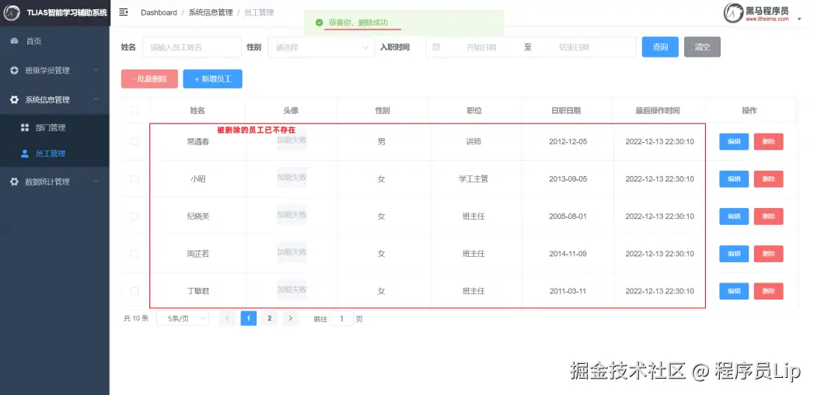Click the 结束日期 end date field
This screenshot has width=814, height=395.
575,47
